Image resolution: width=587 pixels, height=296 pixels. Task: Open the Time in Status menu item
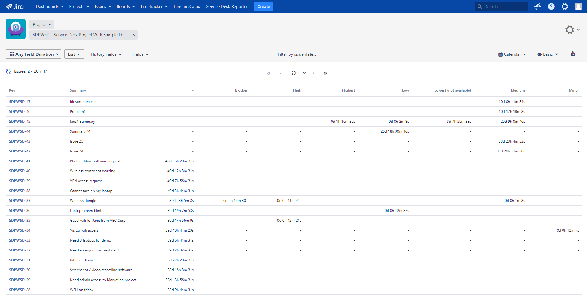(x=186, y=6)
